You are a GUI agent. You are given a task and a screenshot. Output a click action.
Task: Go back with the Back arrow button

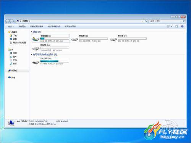coord(8,21)
